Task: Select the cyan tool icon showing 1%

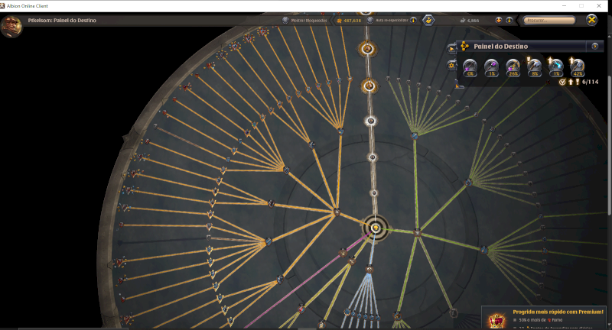Action: point(556,67)
